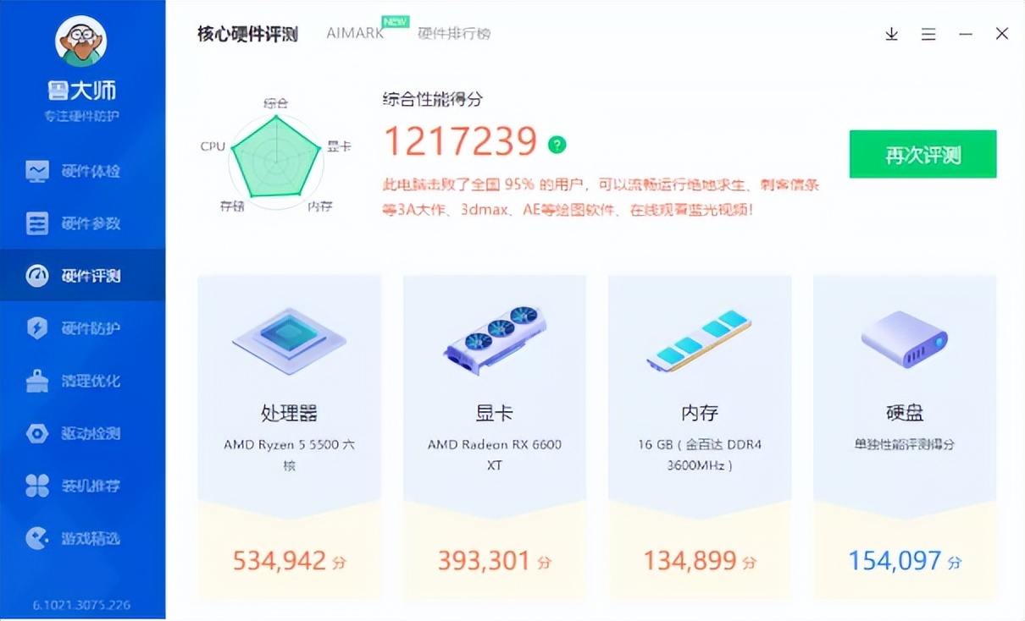Click the 鲁大师 mascot logo

point(80,41)
